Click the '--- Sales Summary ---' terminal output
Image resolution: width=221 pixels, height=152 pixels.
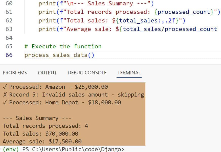pos(37,118)
